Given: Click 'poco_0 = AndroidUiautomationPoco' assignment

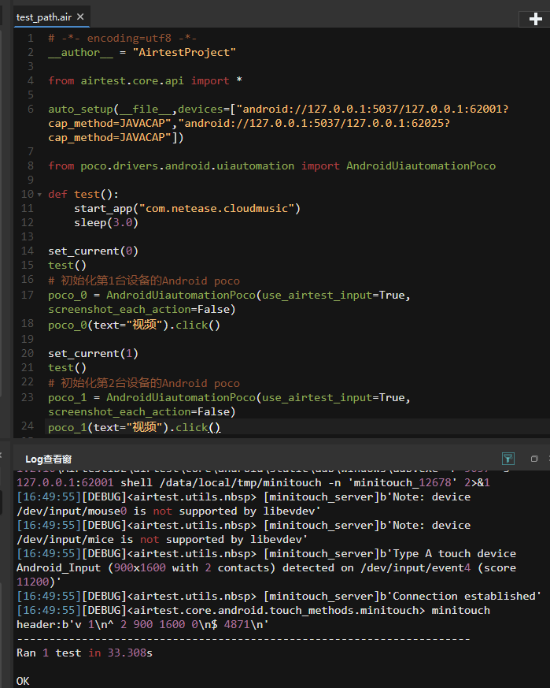Looking at the screenshot, I should pos(152,295).
